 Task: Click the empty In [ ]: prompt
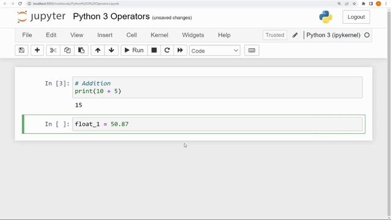coord(57,124)
